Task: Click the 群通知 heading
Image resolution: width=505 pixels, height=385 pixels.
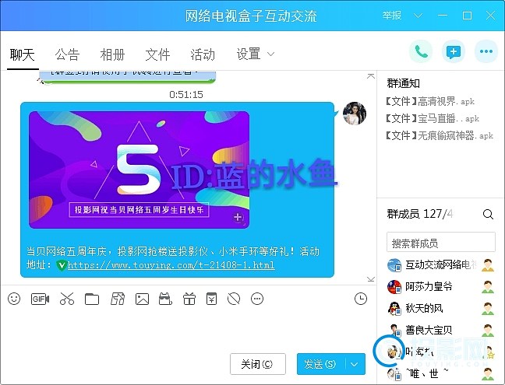Action: tap(403, 83)
